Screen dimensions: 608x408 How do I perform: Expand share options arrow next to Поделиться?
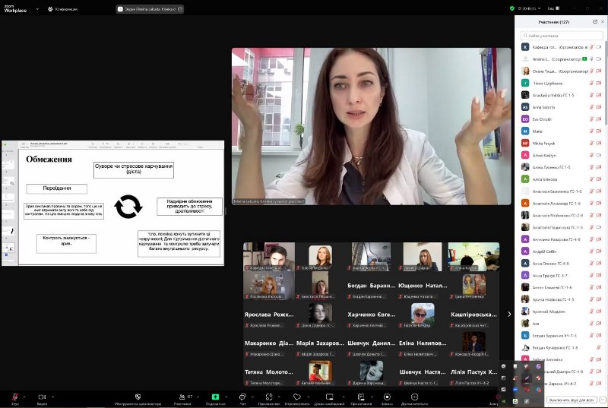point(226,397)
